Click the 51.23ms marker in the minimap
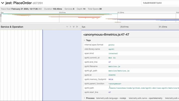 (121, 12)
